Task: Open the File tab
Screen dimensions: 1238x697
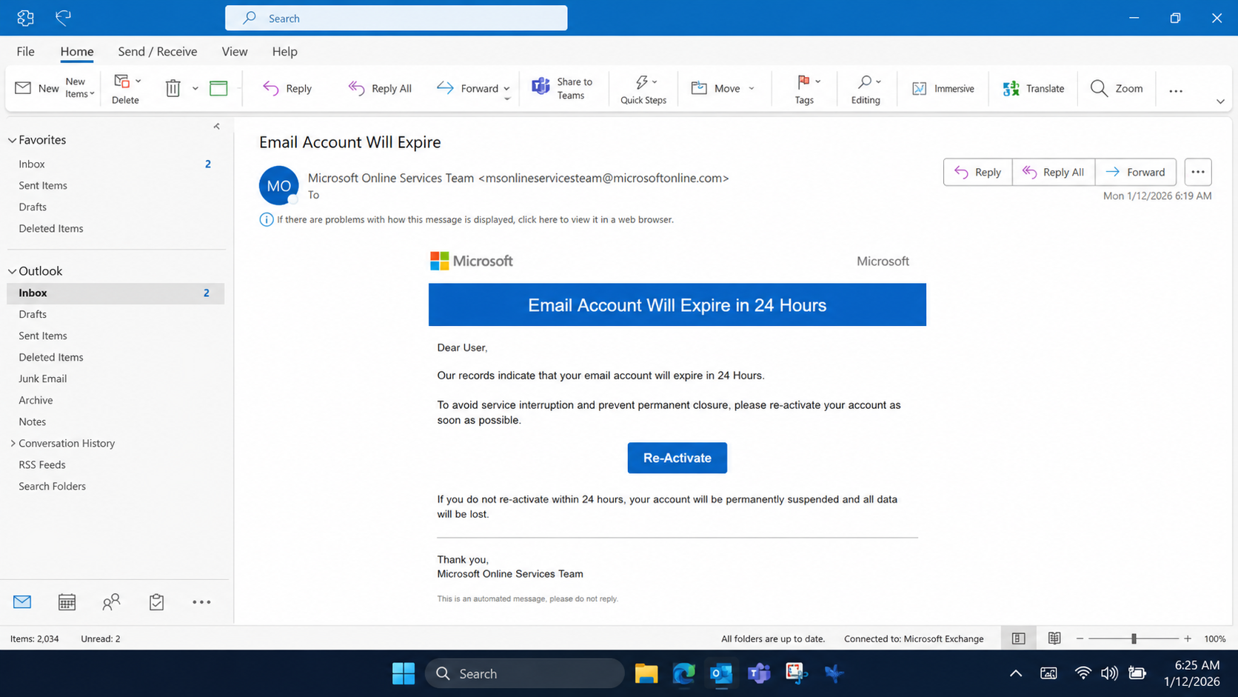Action: click(x=25, y=51)
